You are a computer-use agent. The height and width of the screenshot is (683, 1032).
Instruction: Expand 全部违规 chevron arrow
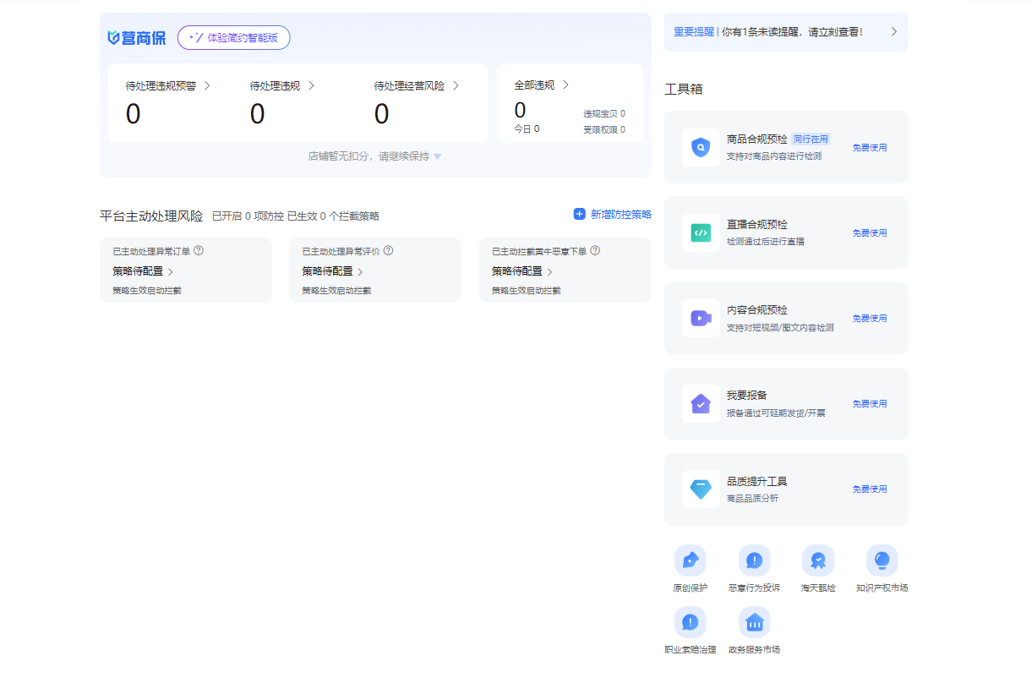pos(566,85)
